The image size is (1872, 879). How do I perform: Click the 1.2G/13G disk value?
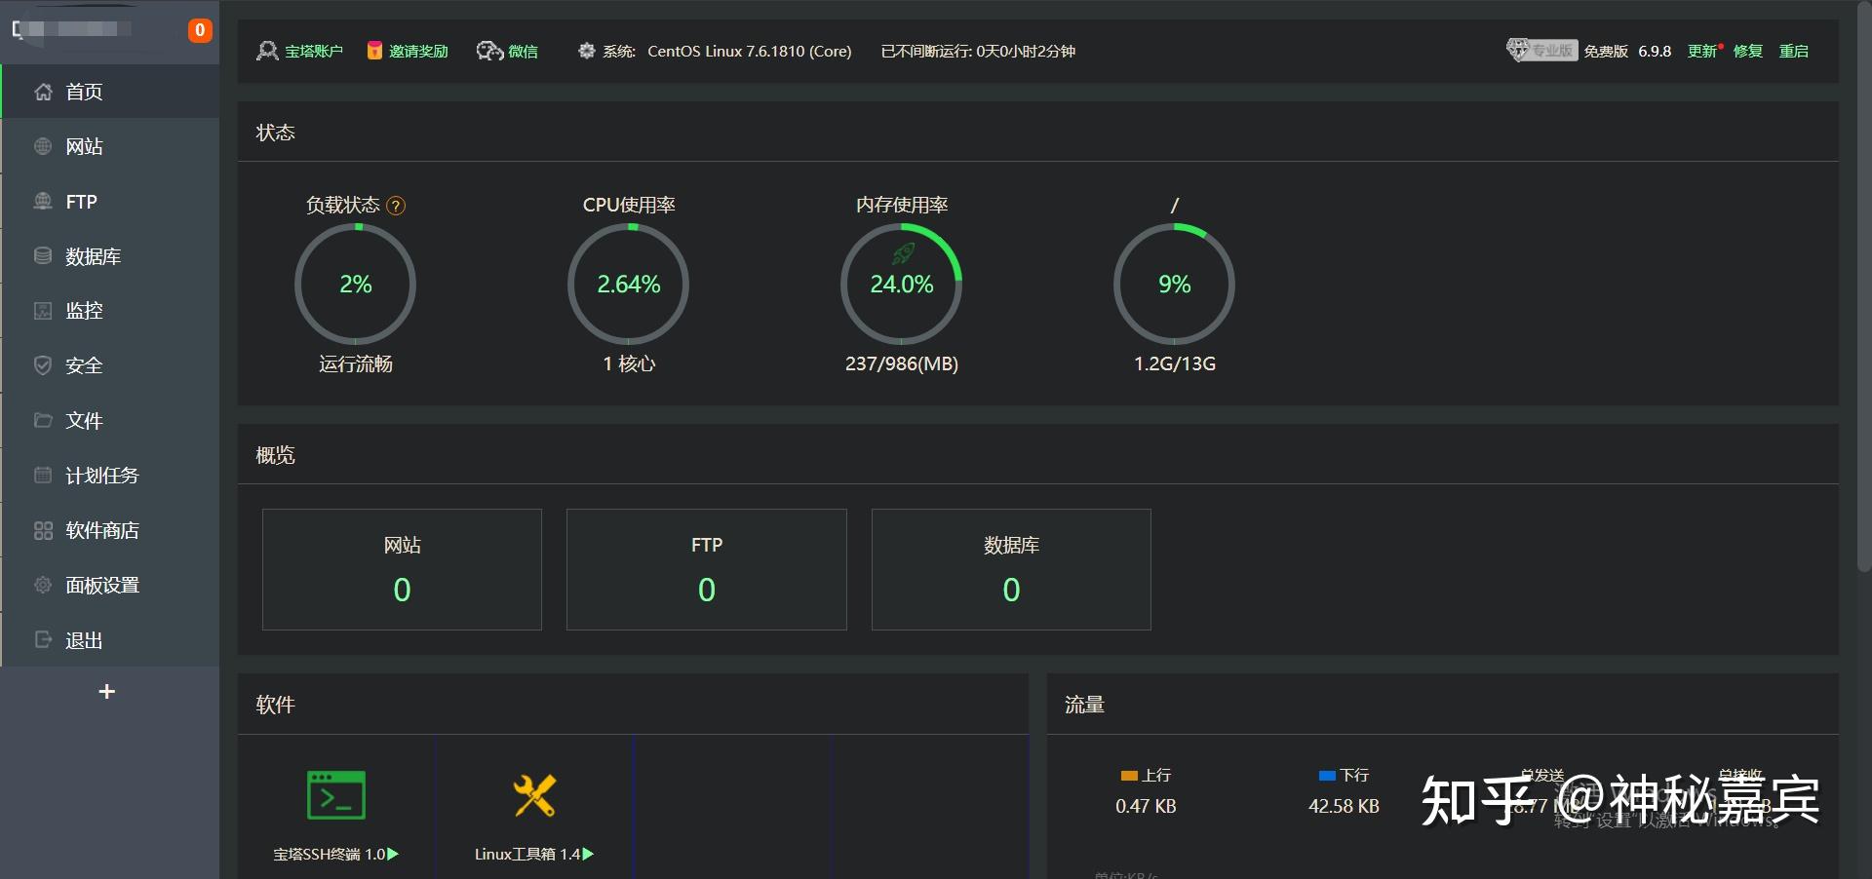point(1175,363)
